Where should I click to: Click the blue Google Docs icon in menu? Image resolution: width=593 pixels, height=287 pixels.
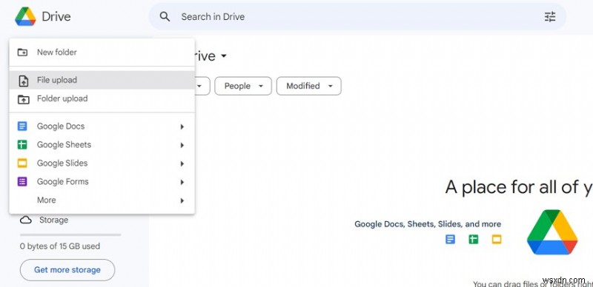[x=23, y=126]
